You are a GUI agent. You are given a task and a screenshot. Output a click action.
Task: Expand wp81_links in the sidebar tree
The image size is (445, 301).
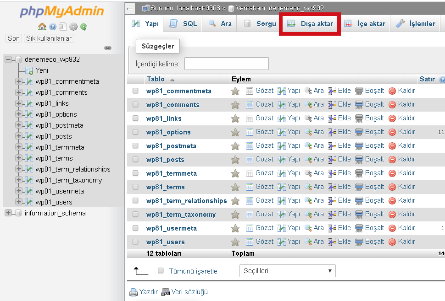pyautogui.click(x=19, y=103)
